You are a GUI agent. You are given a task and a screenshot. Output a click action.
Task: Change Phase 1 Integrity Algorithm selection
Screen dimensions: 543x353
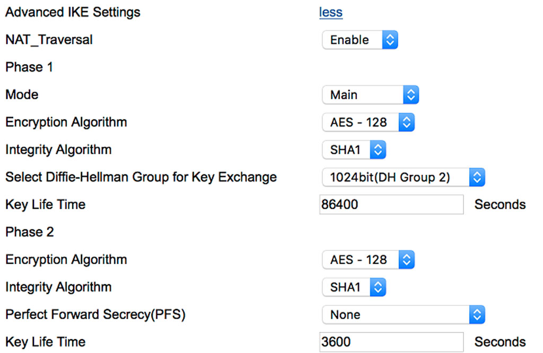pyautogui.click(x=354, y=150)
